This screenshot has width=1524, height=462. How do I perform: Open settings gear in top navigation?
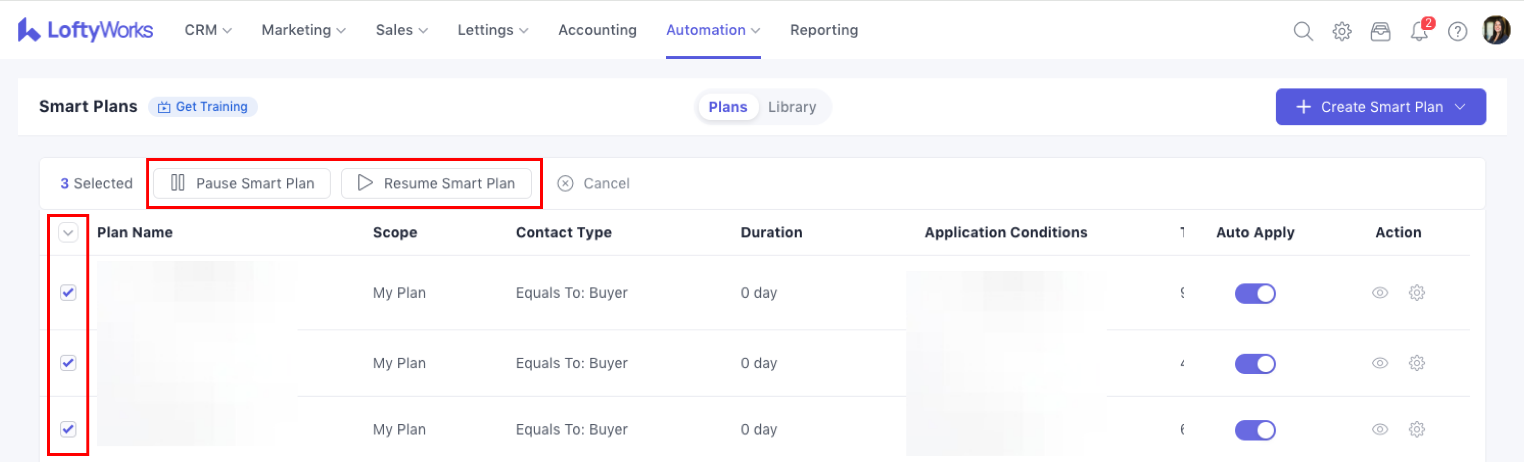click(x=1341, y=31)
